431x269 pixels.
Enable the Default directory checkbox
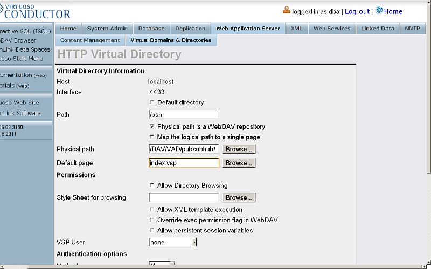click(152, 103)
